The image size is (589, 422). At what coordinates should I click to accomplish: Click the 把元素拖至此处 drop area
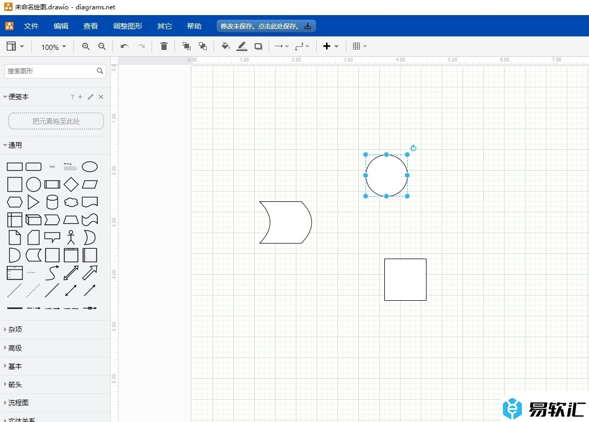(x=56, y=121)
